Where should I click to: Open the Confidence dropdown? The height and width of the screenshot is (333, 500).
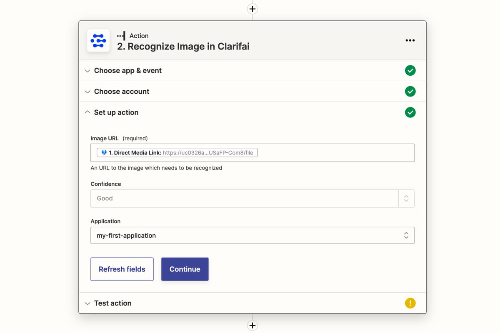[244, 199]
